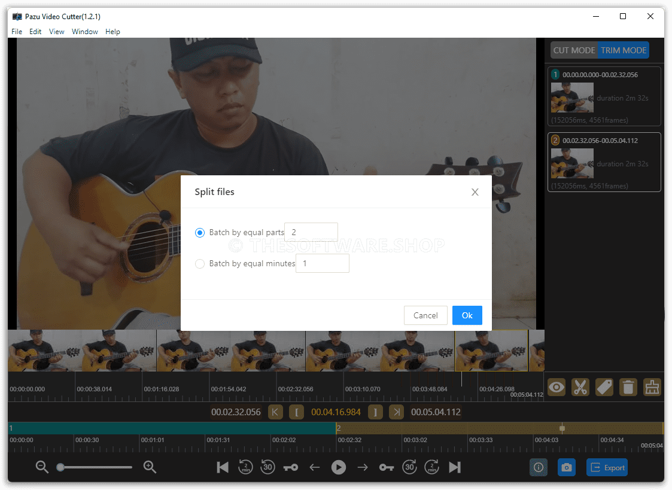Switch to the CUT MODE tab
This screenshot has width=672, height=490.
point(574,50)
